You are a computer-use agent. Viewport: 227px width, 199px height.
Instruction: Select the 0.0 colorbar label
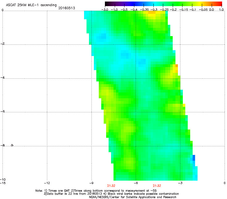pos(212,10)
